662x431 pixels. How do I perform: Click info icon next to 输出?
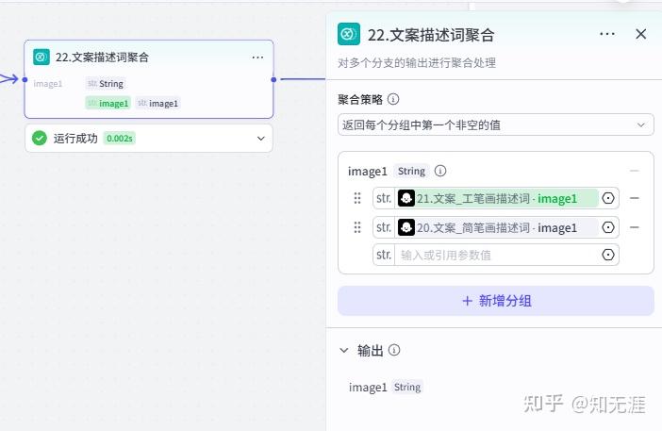pyautogui.click(x=394, y=350)
